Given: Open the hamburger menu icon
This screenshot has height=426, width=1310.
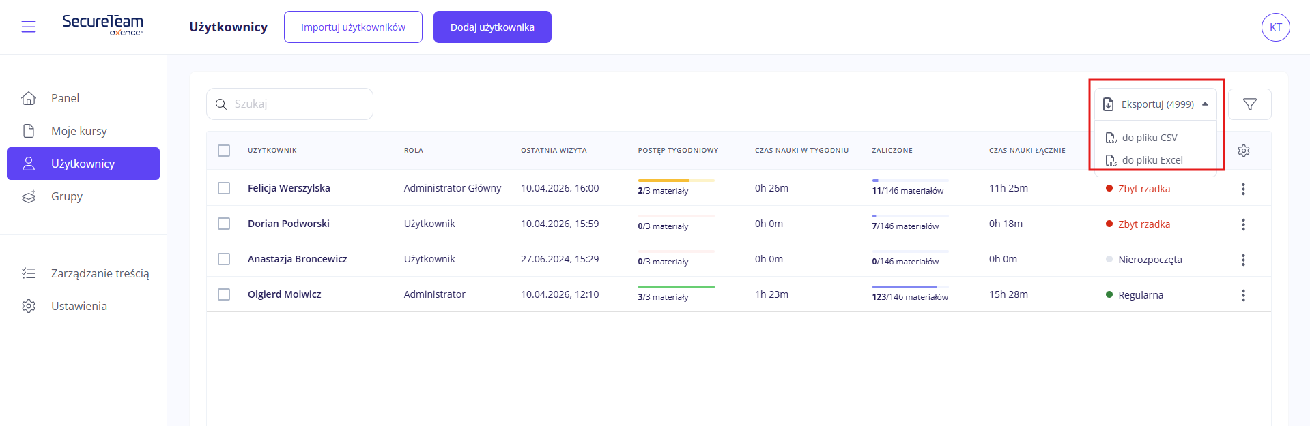Looking at the screenshot, I should [x=29, y=27].
